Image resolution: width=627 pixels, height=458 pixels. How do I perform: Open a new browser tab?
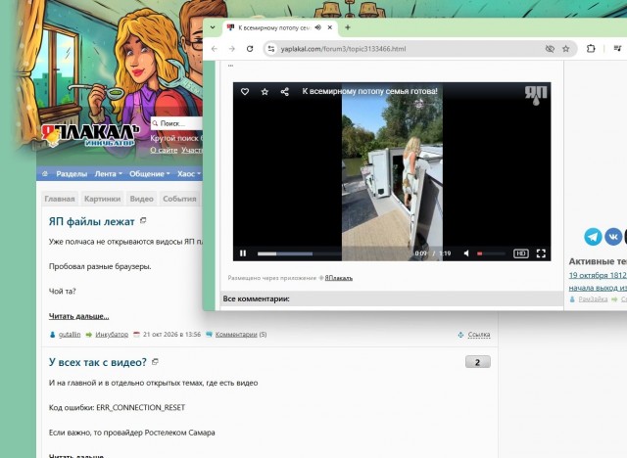click(x=348, y=27)
